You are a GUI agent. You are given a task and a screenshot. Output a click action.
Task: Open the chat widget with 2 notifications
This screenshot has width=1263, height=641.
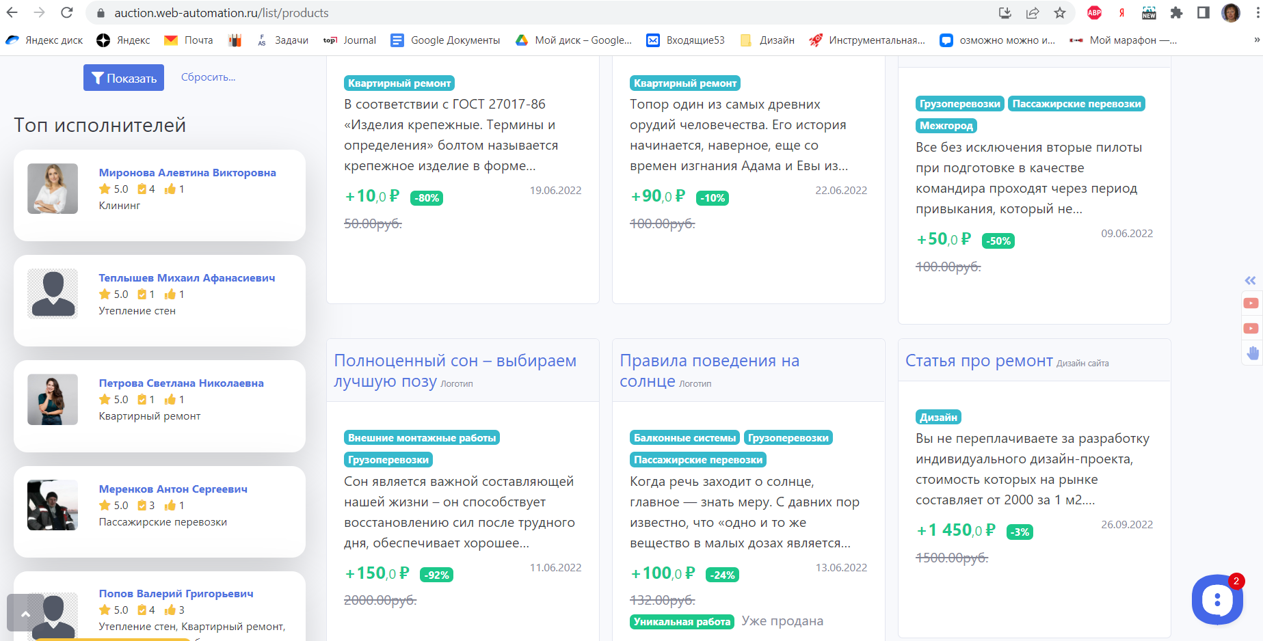(x=1217, y=599)
